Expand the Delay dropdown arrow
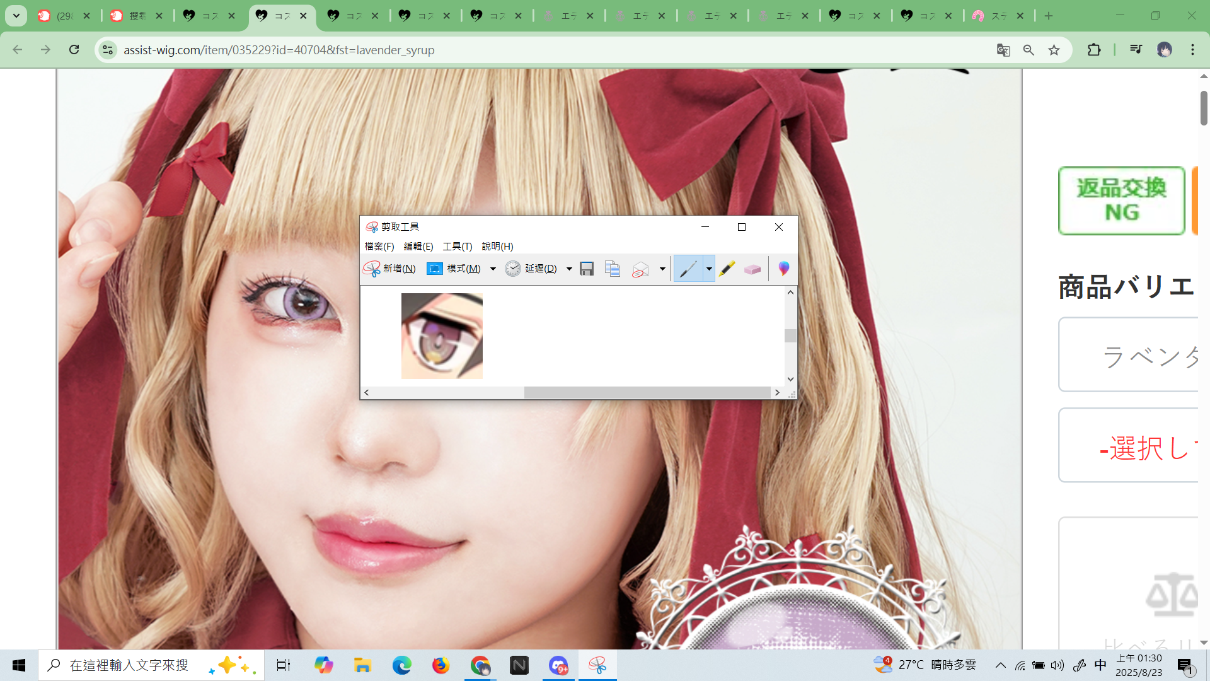The height and width of the screenshot is (681, 1210). [x=569, y=269]
